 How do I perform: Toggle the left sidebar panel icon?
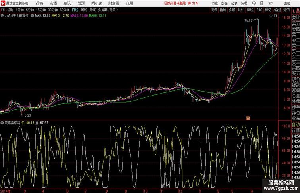pyautogui.click(x=3, y=10)
